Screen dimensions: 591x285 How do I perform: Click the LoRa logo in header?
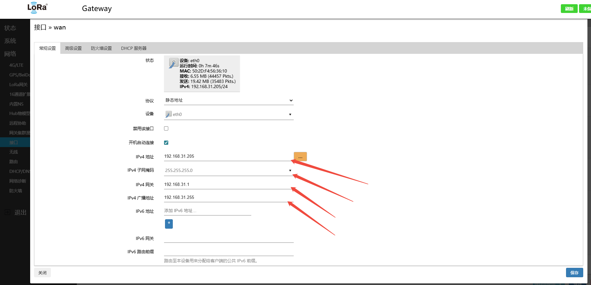[x=37, y=8]
